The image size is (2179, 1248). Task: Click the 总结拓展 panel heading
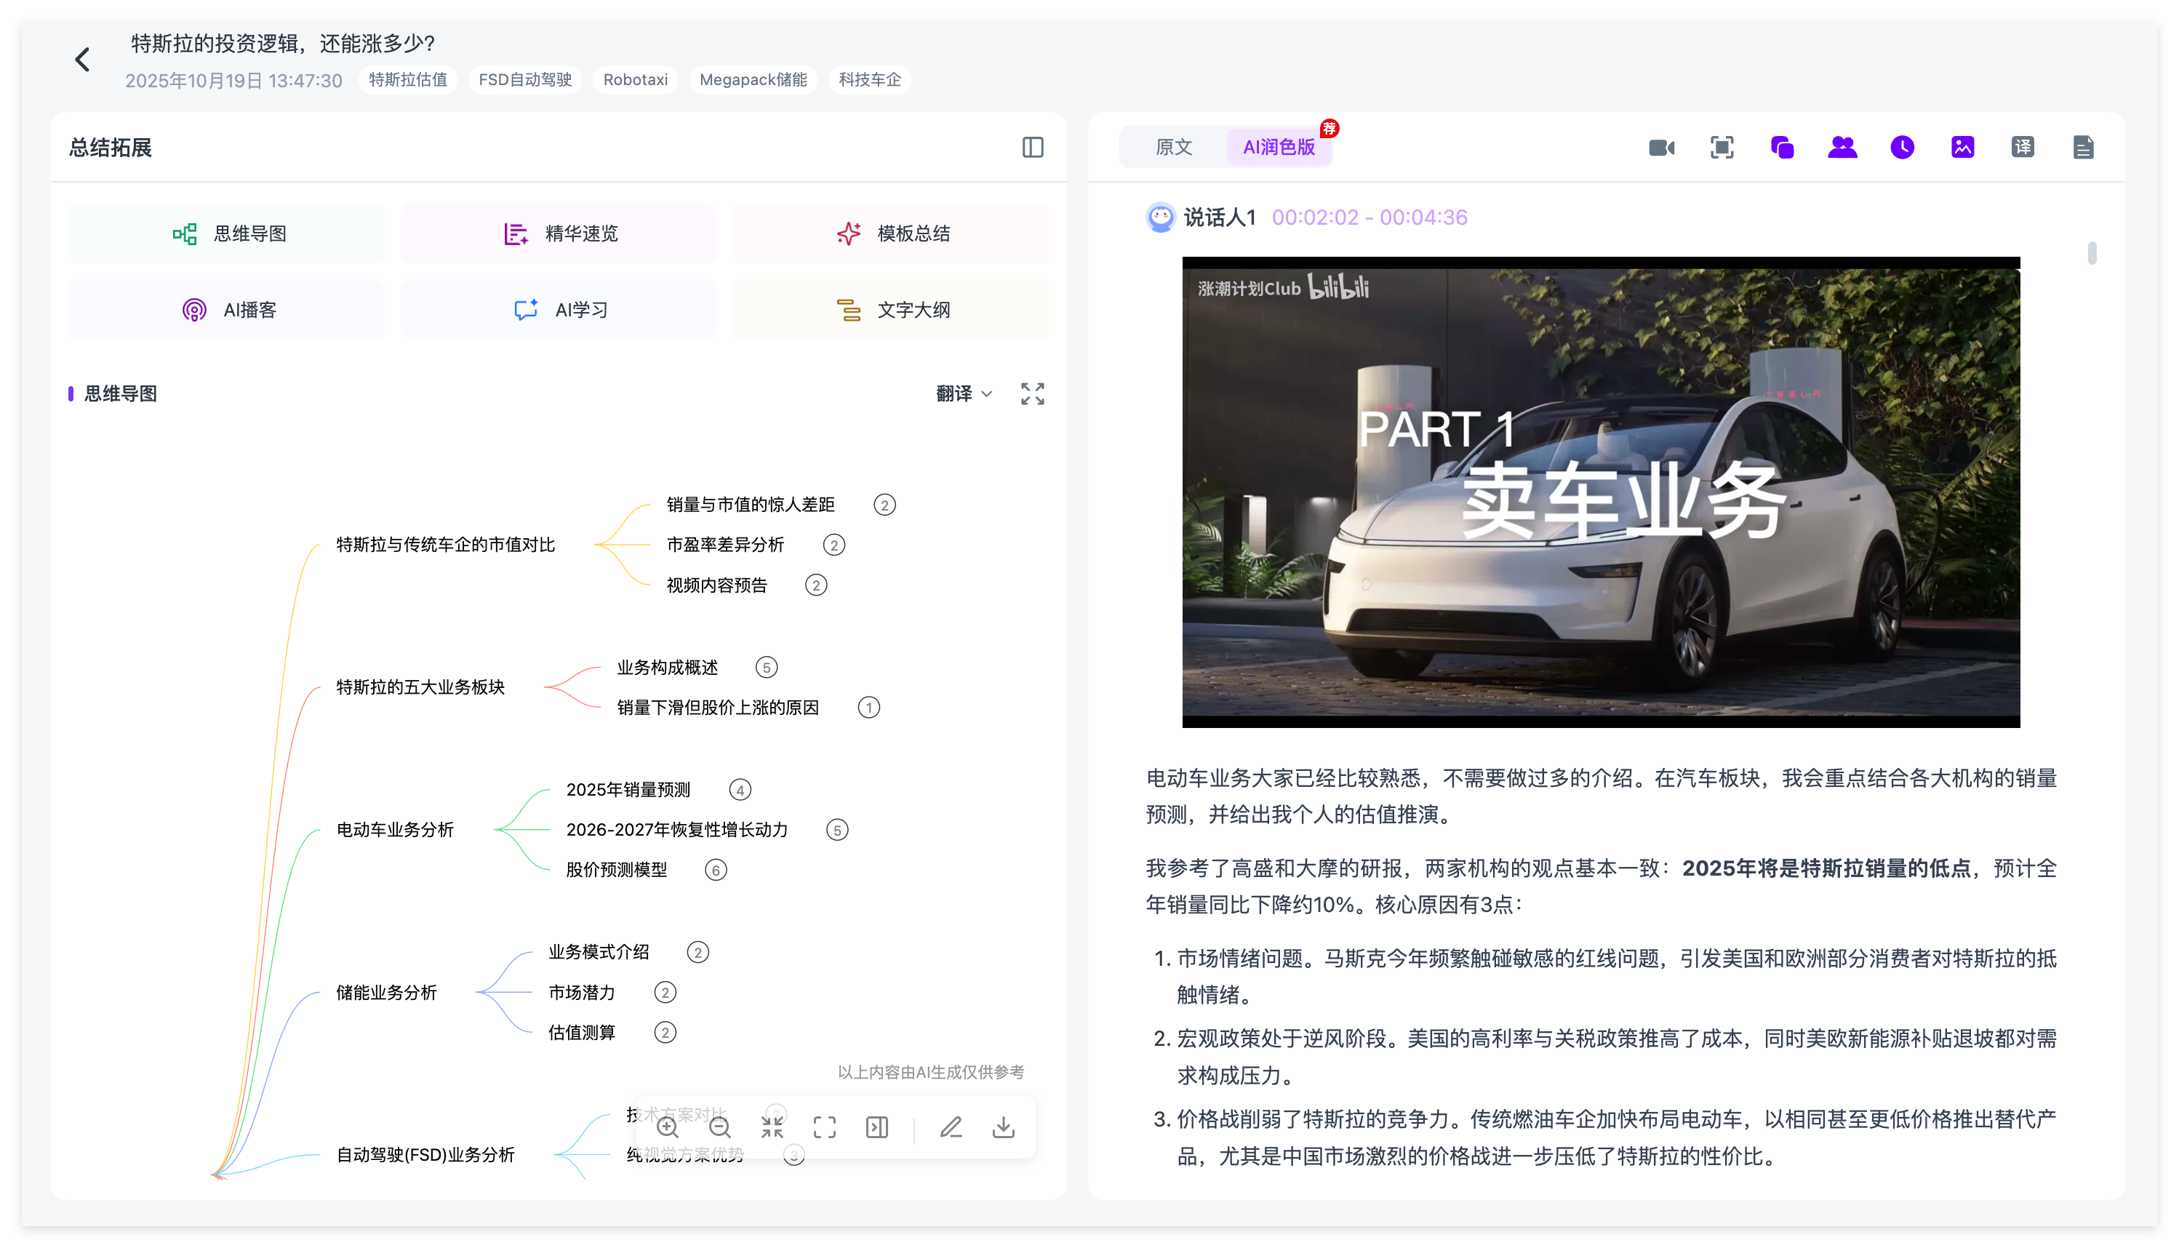point(111,148)
